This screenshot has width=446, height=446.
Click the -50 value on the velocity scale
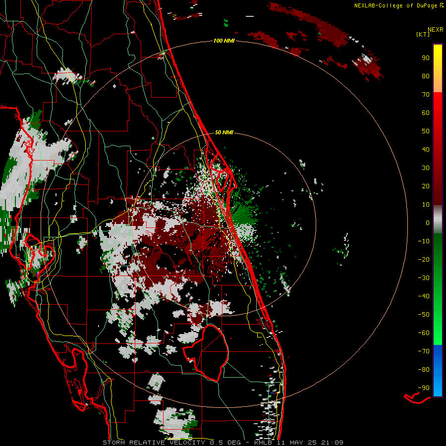tap(424, 315)
